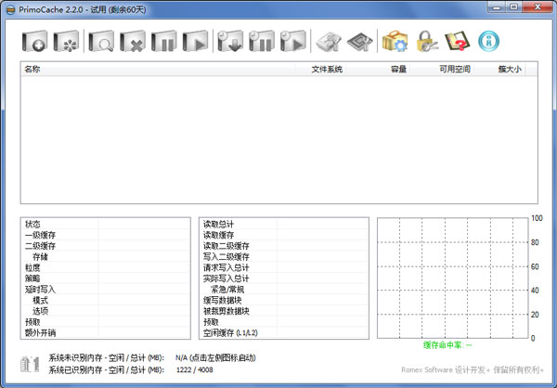
Task: Click the 模式 row label
Action: click(x=40, y=300)
